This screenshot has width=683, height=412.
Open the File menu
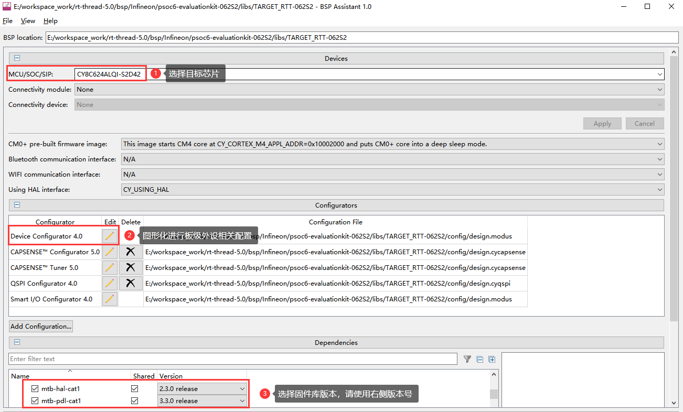[7, 21]
